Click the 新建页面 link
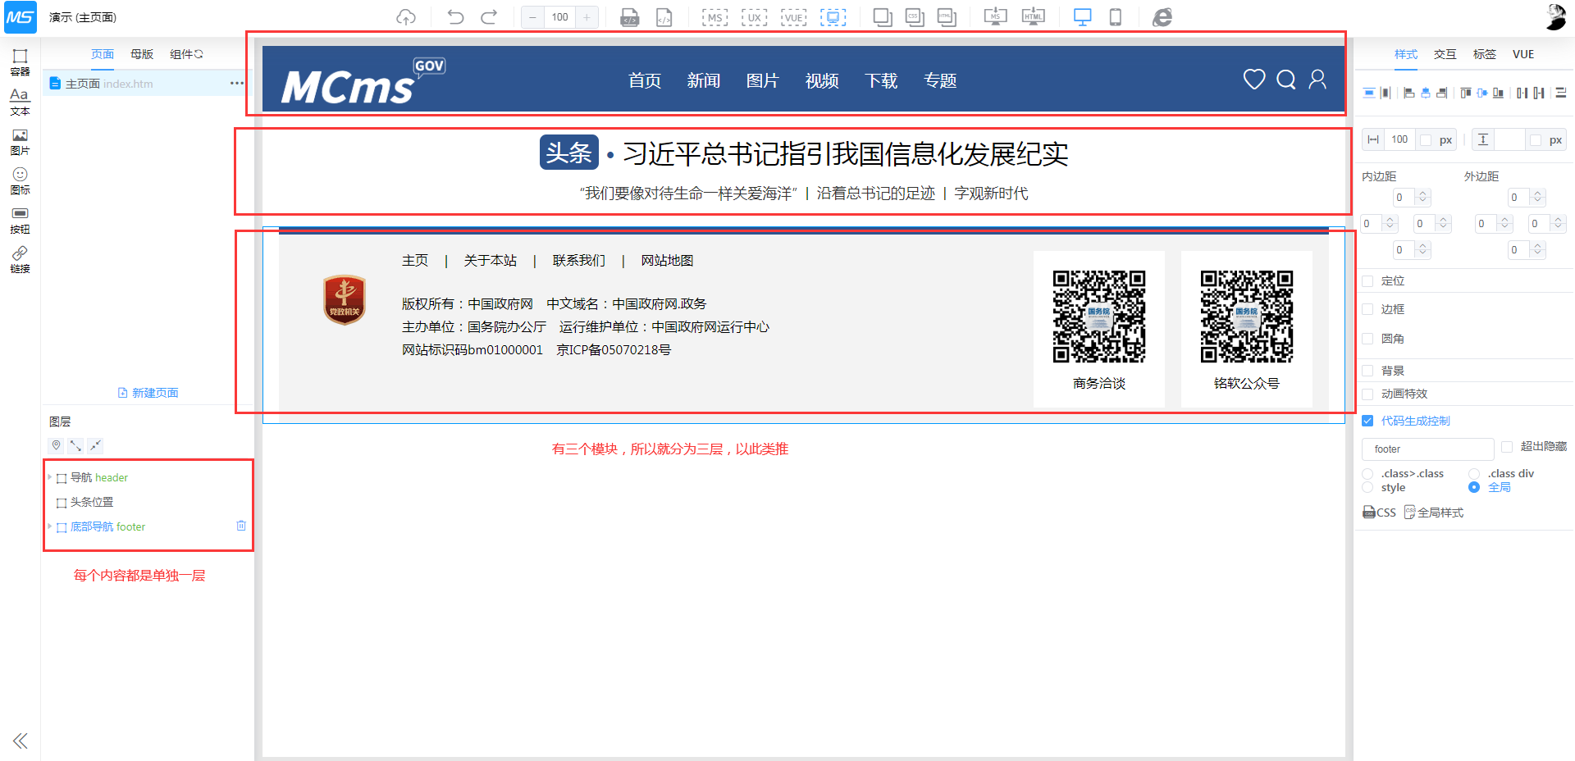Viewport: 1575px width, 761px height. (148, 393)
